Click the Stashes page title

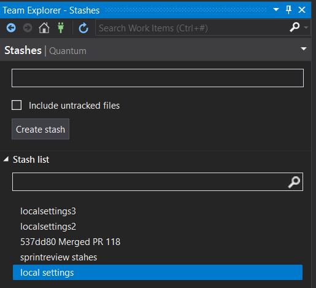23,50
